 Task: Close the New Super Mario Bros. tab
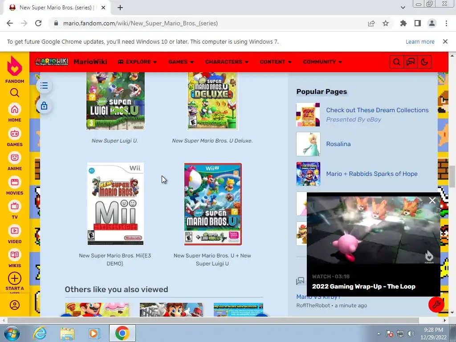(103, 8)
